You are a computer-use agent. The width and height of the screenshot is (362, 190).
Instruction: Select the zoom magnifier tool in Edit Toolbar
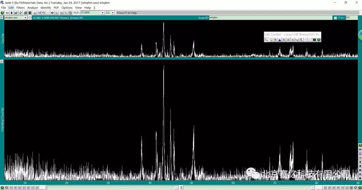point(271,40)
